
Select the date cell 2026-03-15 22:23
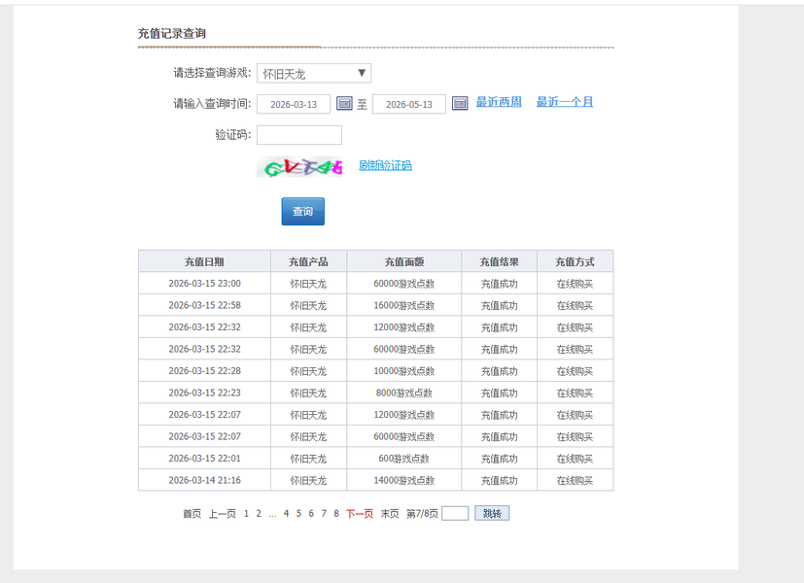pos(204,393)
